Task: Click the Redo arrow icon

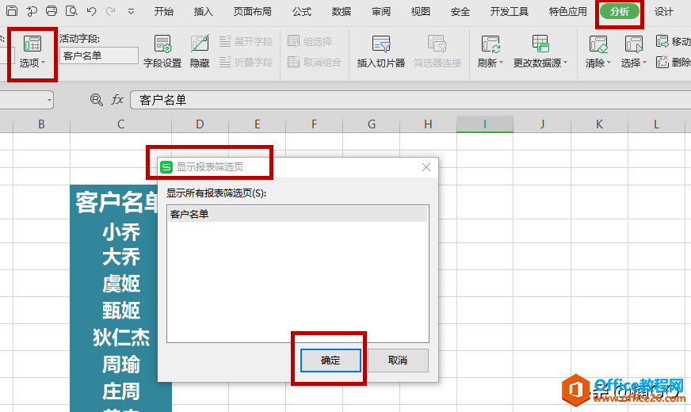Action: [x=111, y=11]
